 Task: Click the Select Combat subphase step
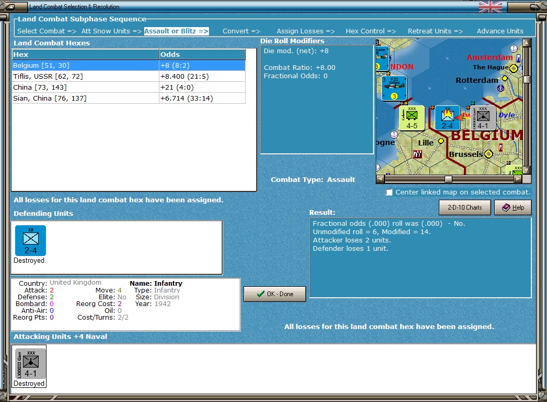[46, 31]
